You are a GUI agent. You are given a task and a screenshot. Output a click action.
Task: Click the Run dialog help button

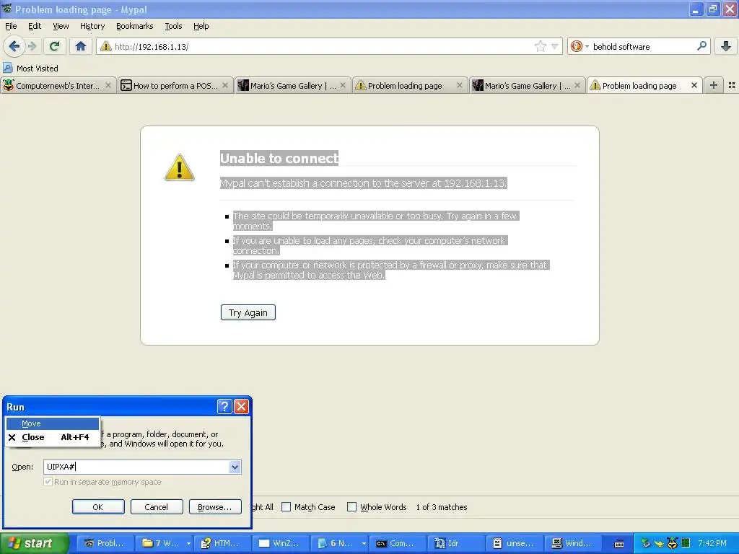(x=224, y=406)
